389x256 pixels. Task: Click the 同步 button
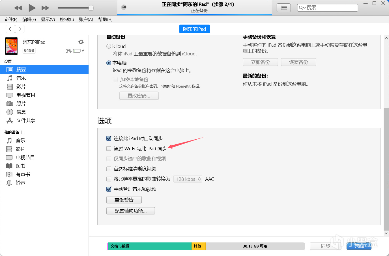326,246
